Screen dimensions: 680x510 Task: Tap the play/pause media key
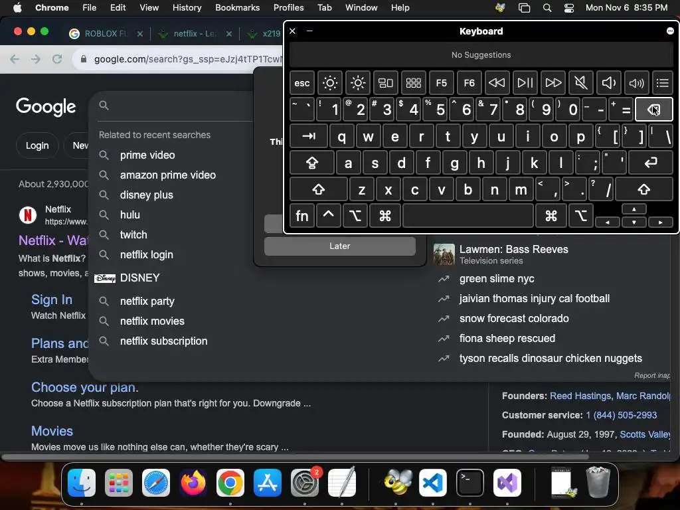pos(525,83)
